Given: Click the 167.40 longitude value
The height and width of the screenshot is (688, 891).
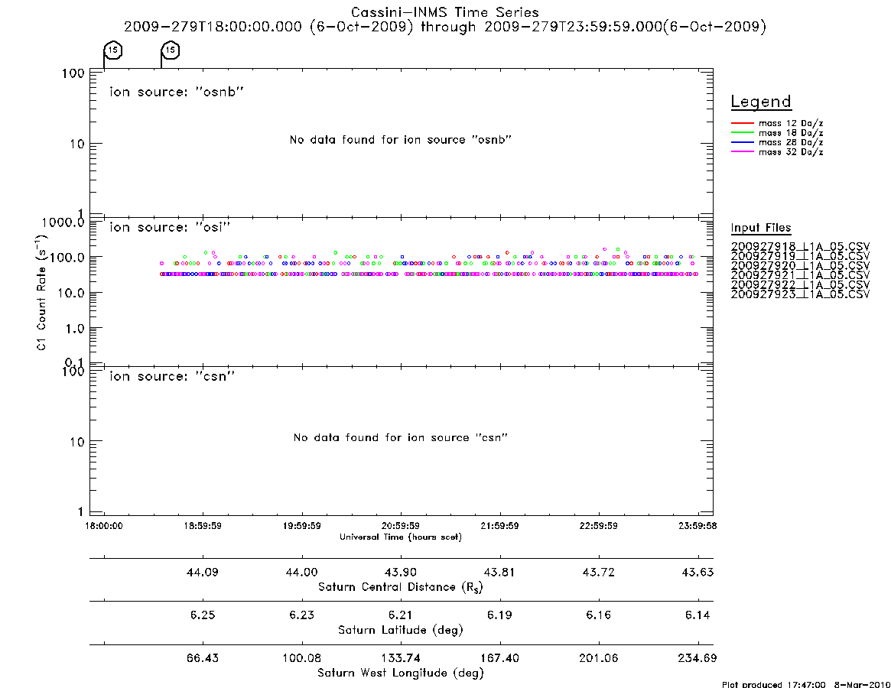Looking at the screenshot, I should coord(499,658).
